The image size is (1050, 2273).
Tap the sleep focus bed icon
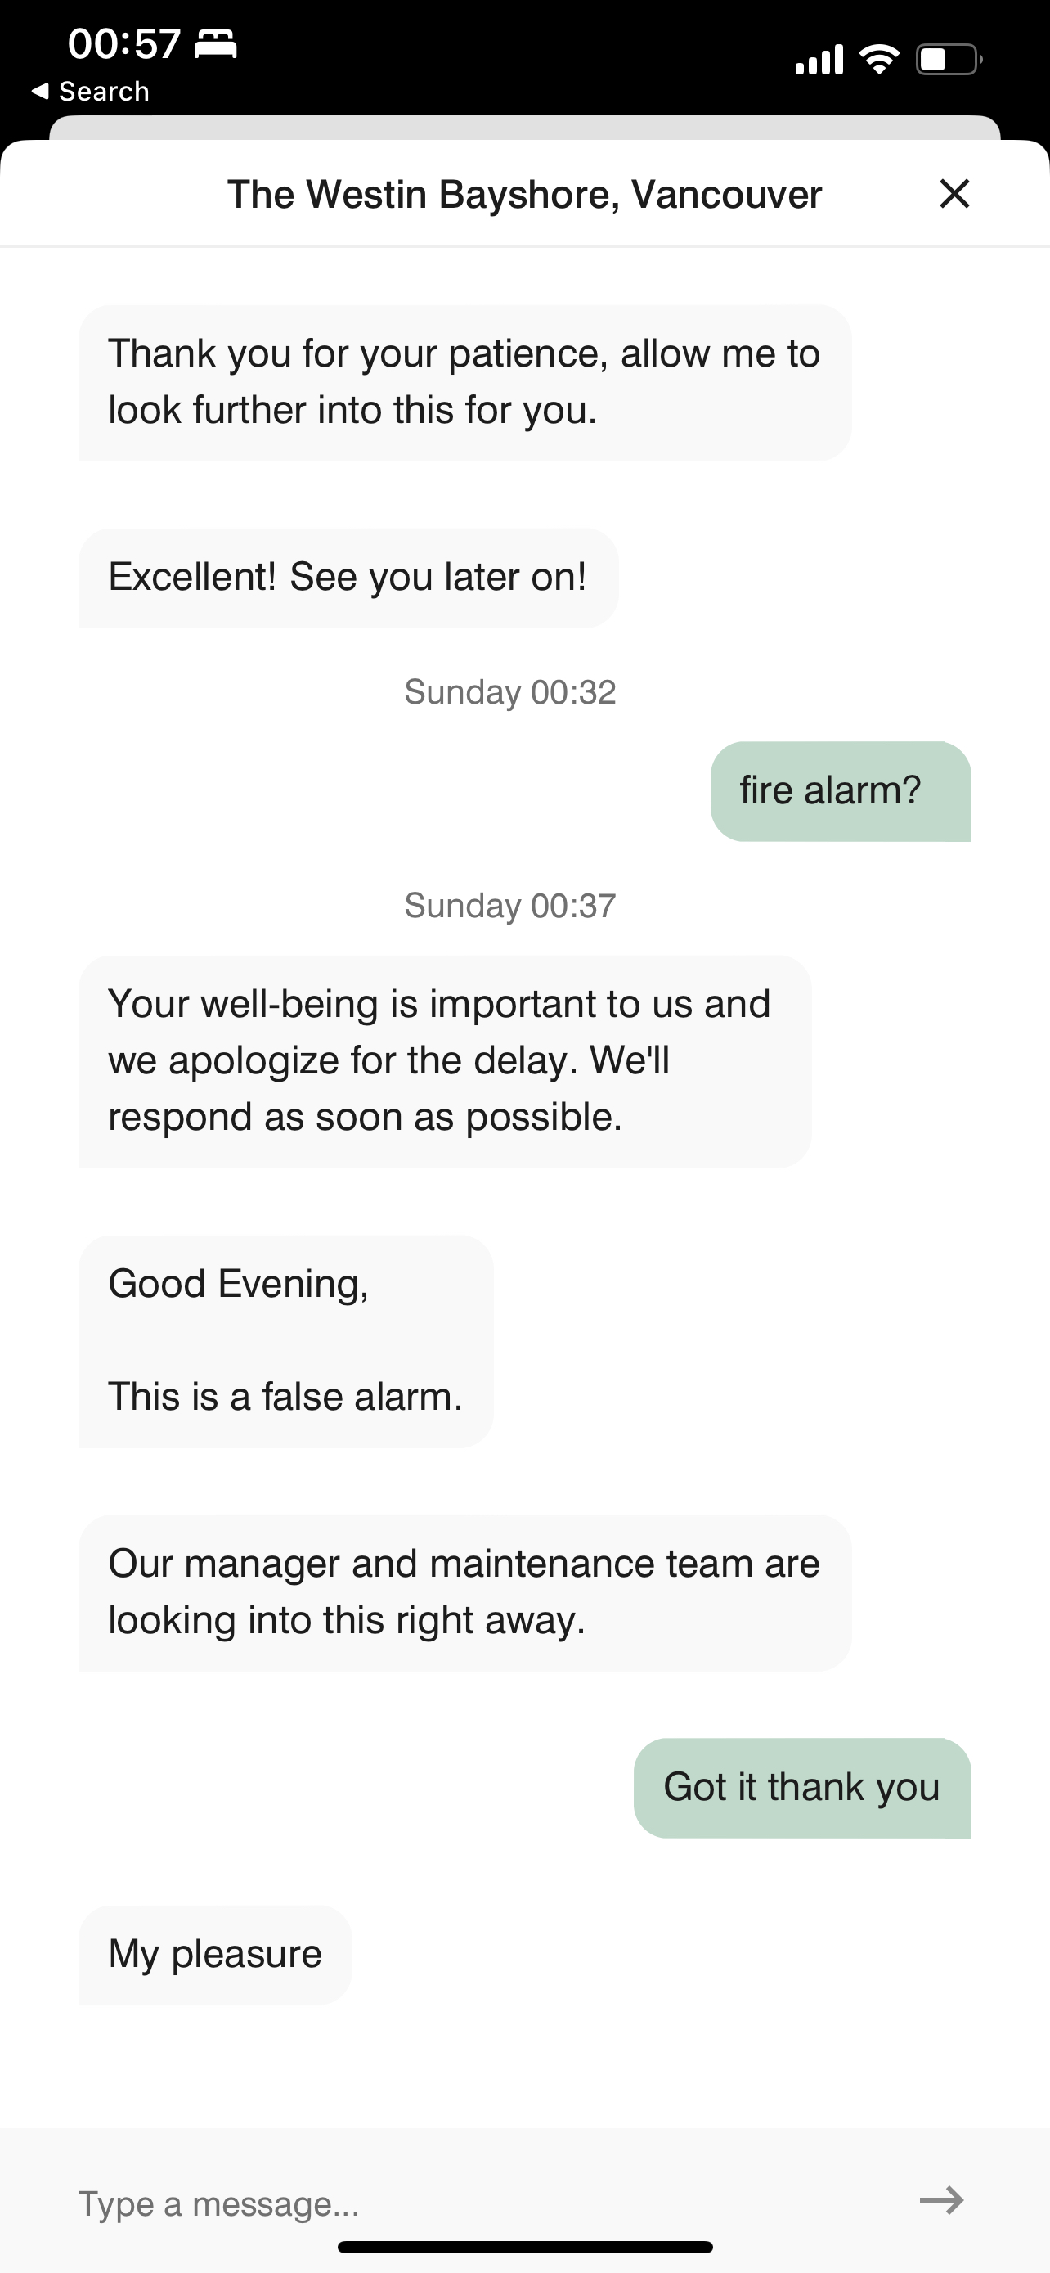point(216,43)
